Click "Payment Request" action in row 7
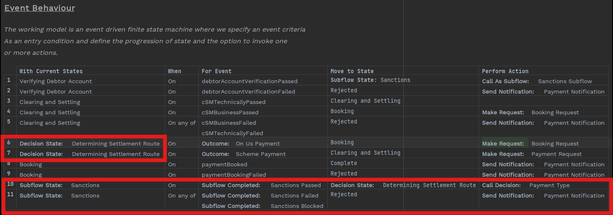The image size is (613, 215). pyautogui.click(x=556, y=154)
